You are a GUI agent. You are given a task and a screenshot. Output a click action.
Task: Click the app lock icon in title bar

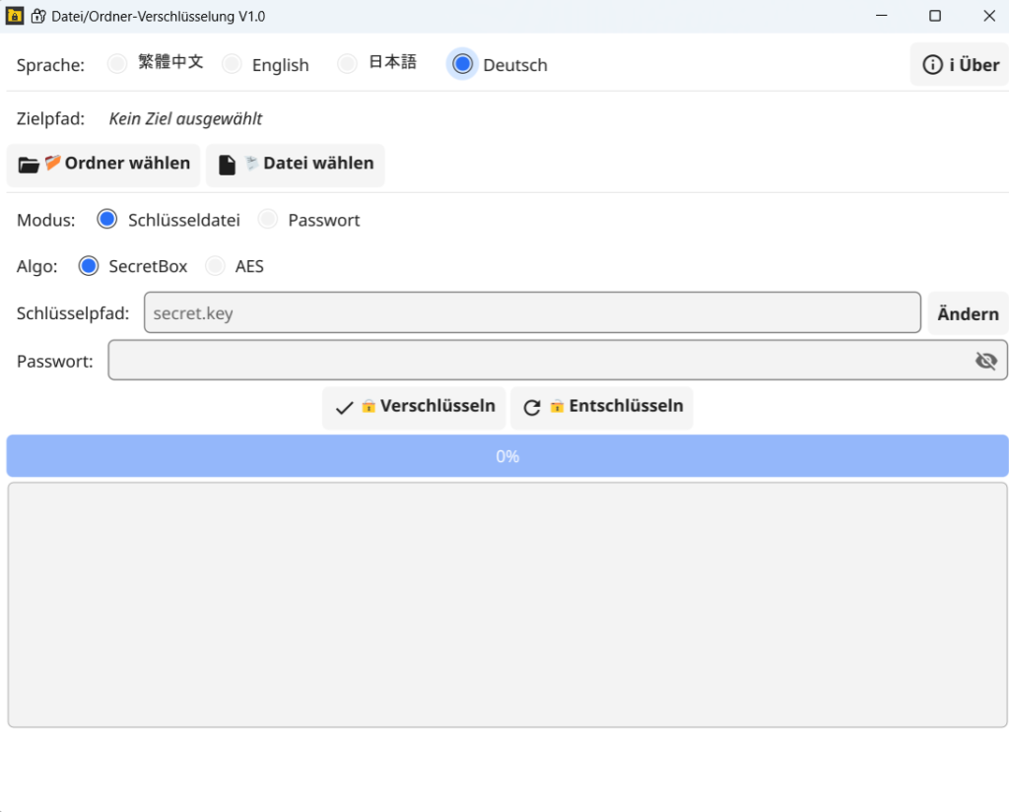point(15,16)
